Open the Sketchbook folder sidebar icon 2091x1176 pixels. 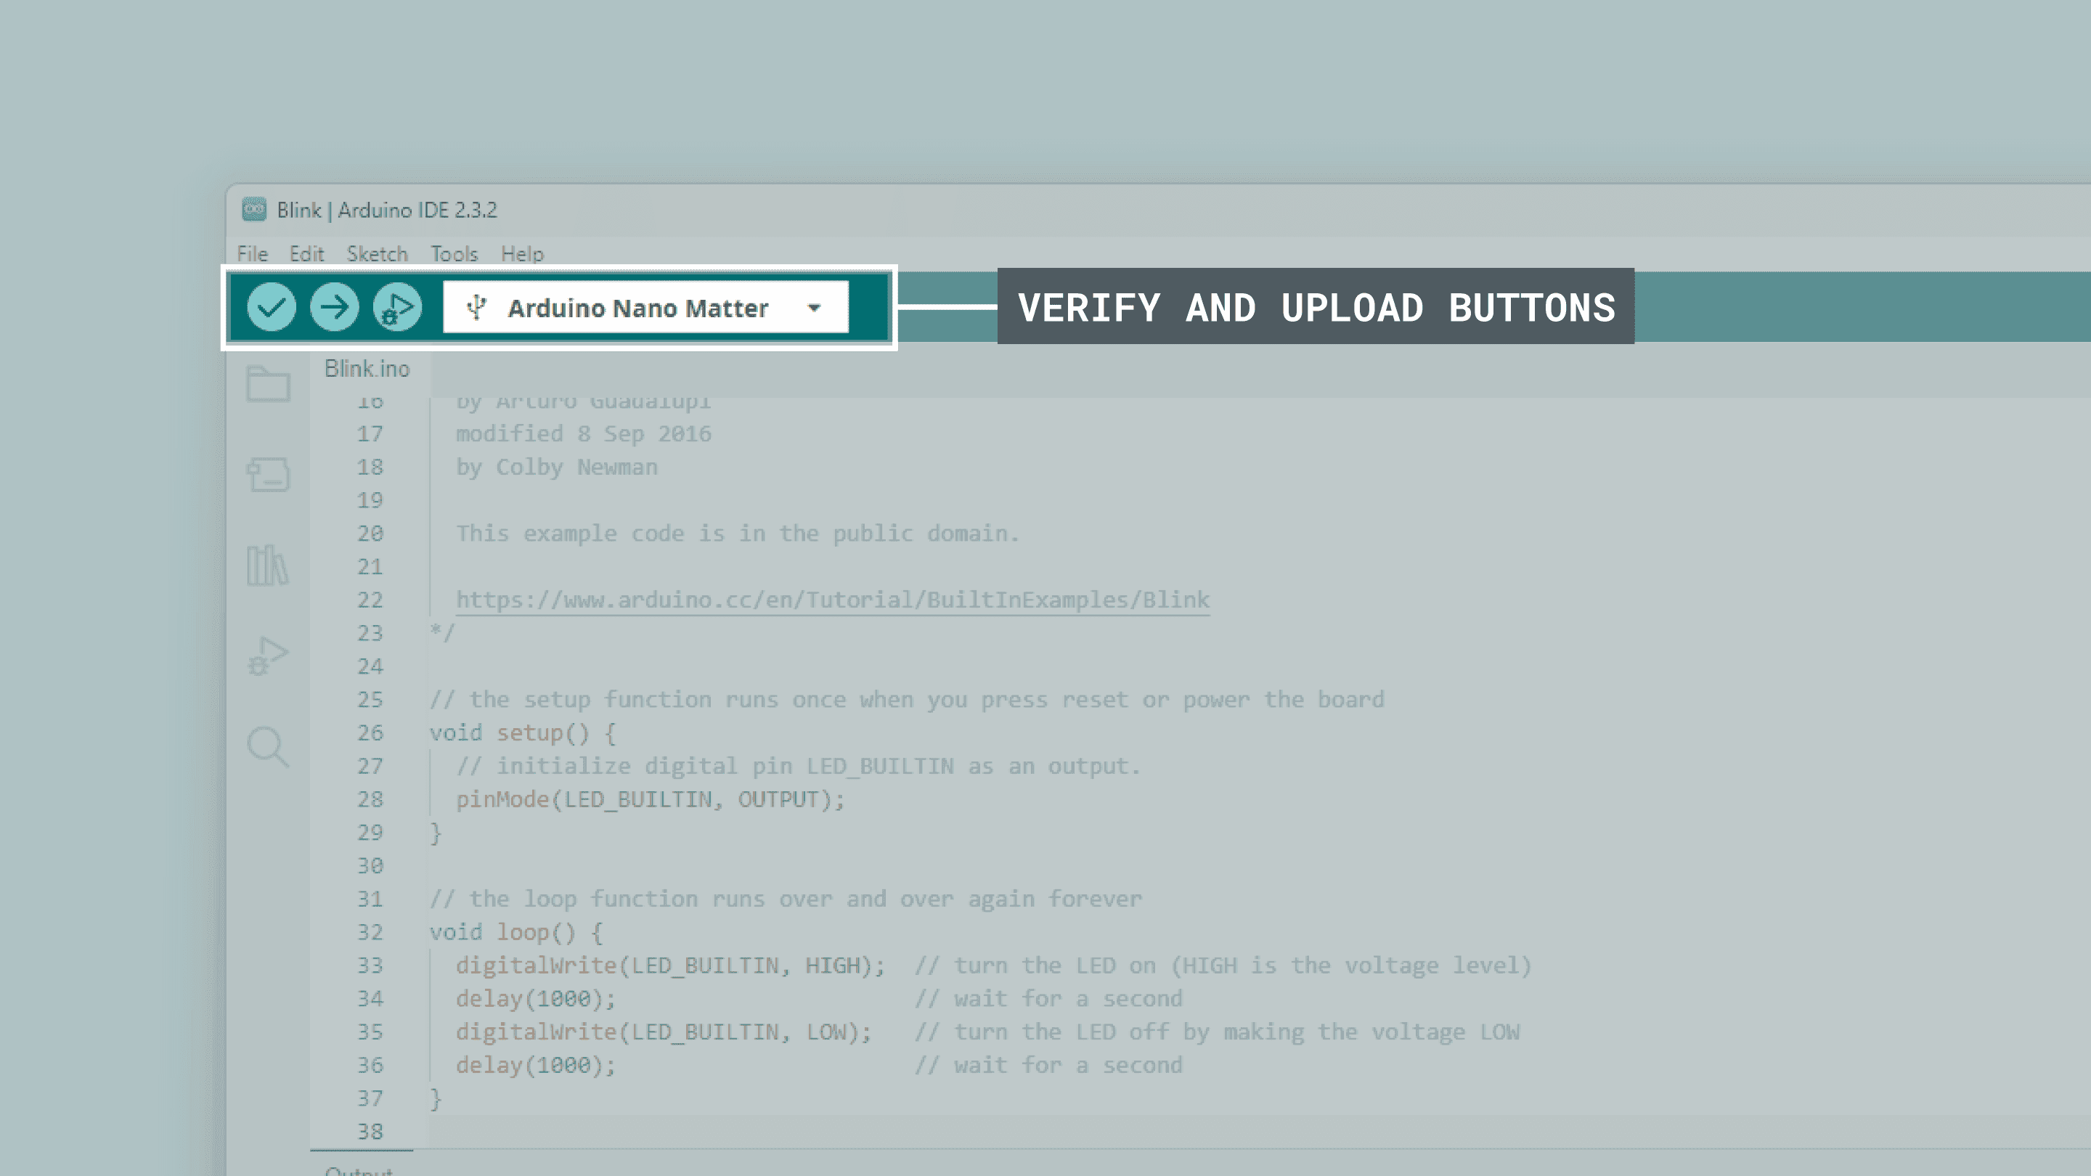(x=268, y=385)
